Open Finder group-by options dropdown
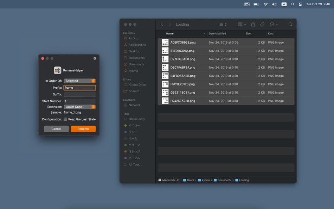 click(x=242, y=24)
